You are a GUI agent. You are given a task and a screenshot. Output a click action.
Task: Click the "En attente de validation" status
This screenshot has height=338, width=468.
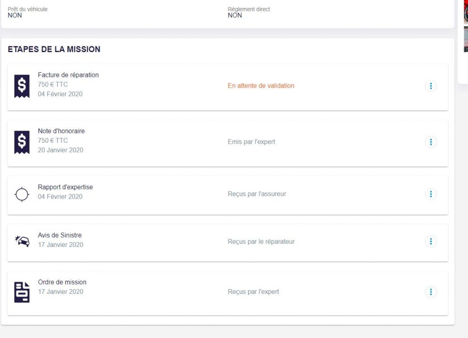click(261, 85)
